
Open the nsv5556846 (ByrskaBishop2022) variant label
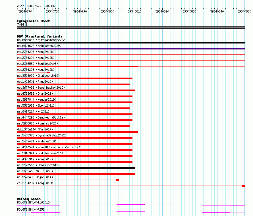42,40
